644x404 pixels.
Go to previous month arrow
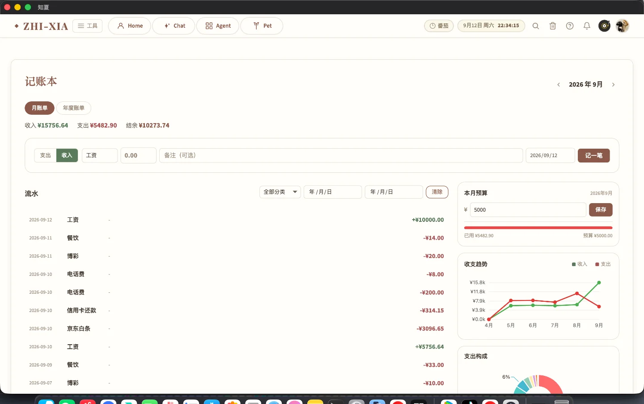pos(559,84)
